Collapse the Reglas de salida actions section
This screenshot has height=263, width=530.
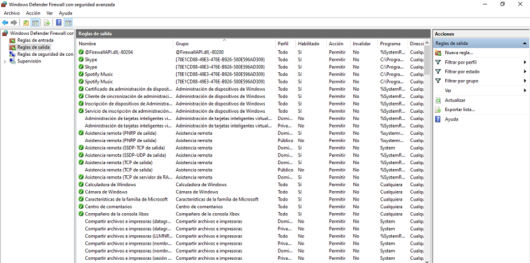coord(524,44)
